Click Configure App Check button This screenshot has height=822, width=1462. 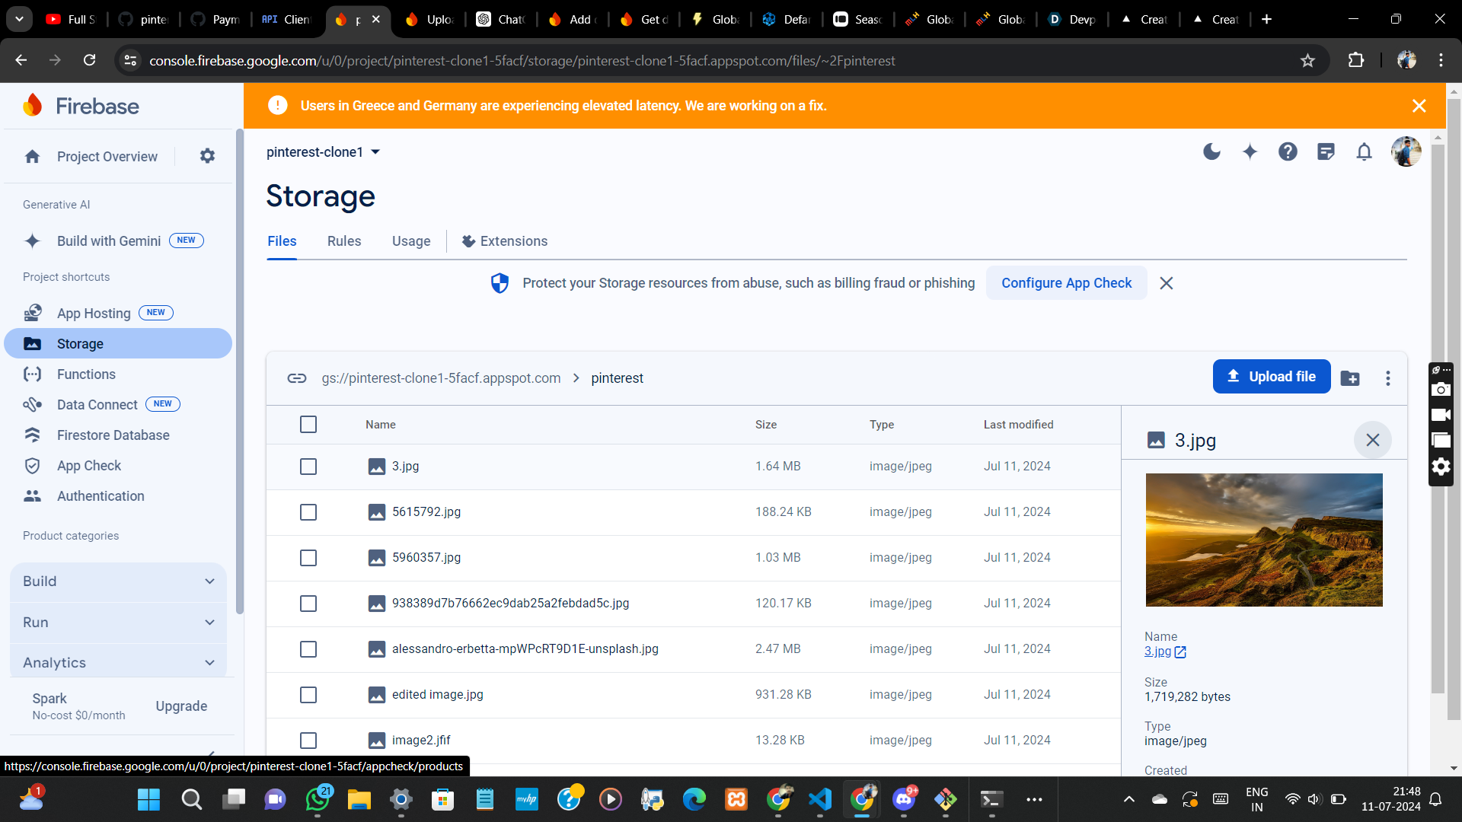[x=1066, y=283]
